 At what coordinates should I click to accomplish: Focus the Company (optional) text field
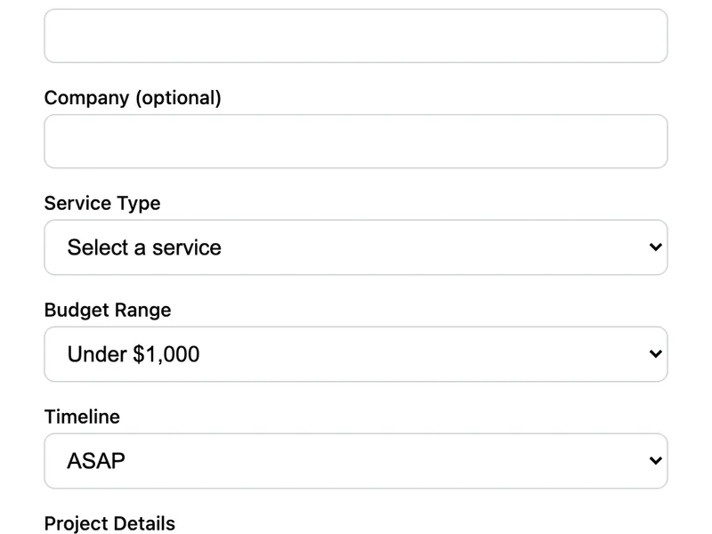[356, 142]
